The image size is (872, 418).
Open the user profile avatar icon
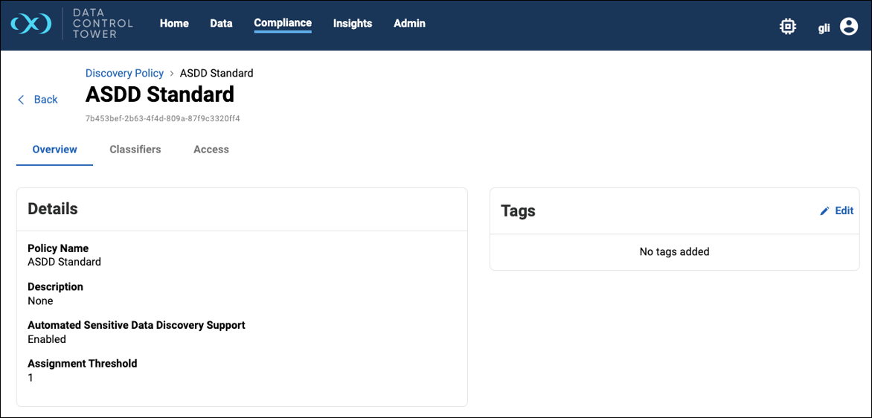[848, 27]
